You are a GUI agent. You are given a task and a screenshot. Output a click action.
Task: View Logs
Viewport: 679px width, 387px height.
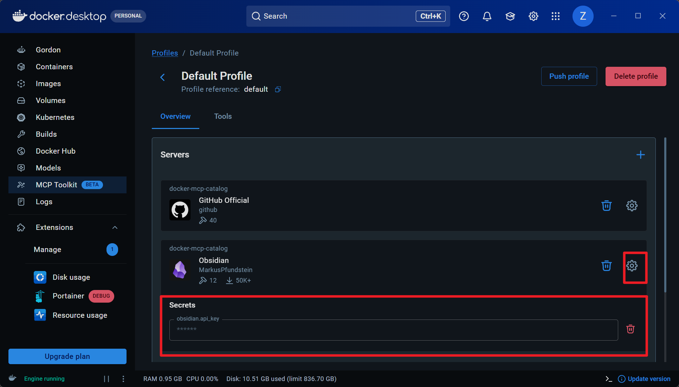[67, 202]
